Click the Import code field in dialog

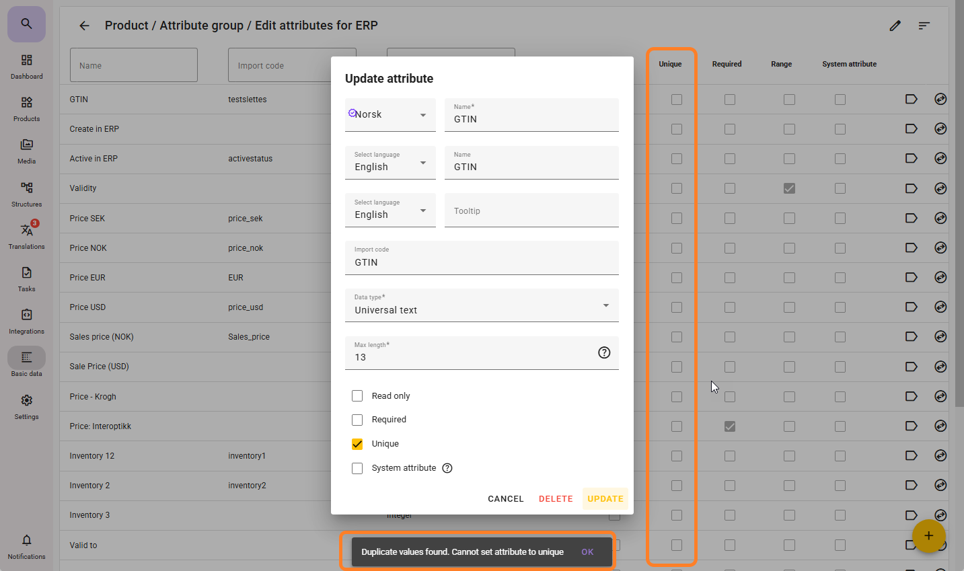tap(481, 258)
